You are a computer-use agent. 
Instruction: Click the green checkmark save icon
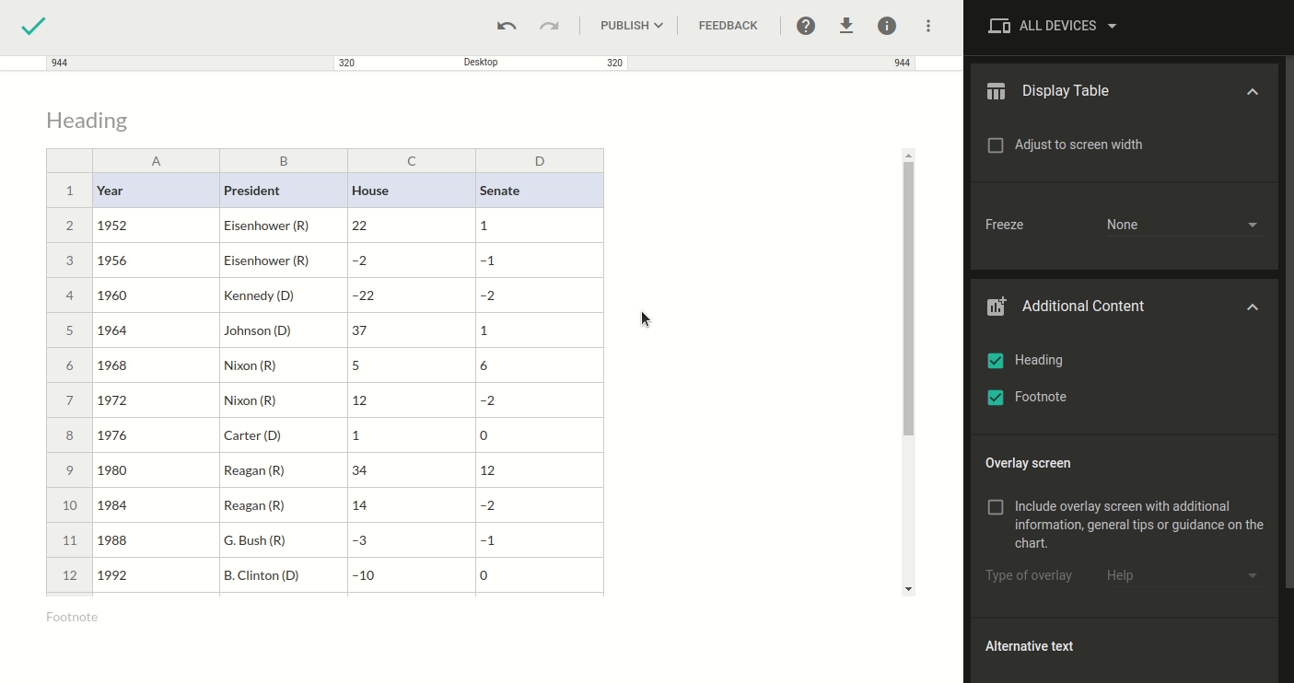pyautogui.click(x=33, y=26)
